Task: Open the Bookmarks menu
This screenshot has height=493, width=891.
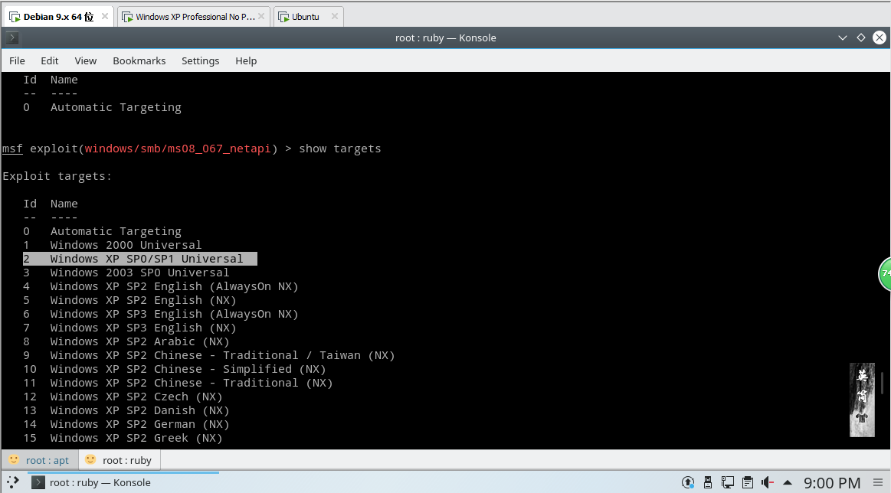Action: 139,60
